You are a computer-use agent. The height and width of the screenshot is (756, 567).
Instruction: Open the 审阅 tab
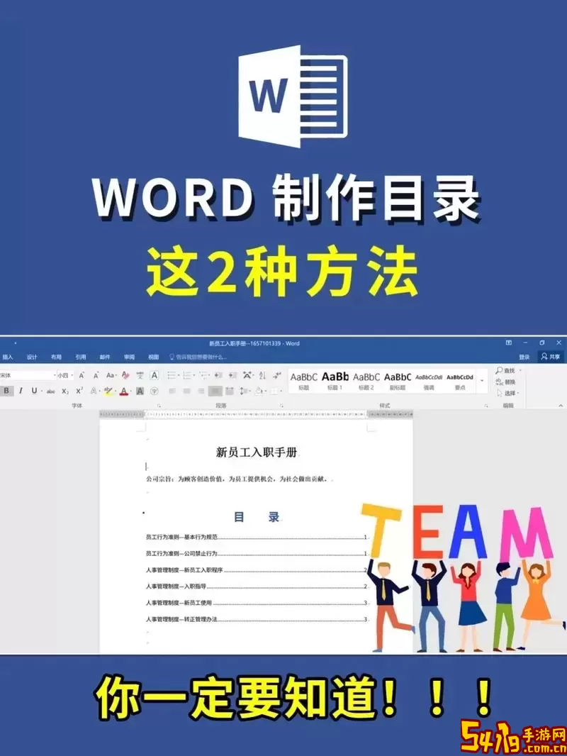pyautogui.click(x=129, y=357)
